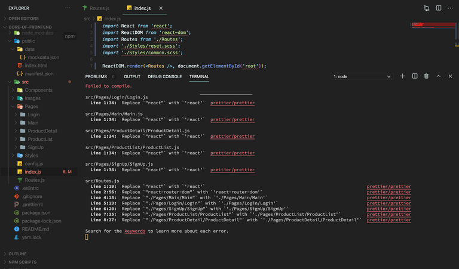Click prettier/prettier link on Line 8:27
Image resolution: width=459 pixels, height=269 pixels.
click(388, 220)
